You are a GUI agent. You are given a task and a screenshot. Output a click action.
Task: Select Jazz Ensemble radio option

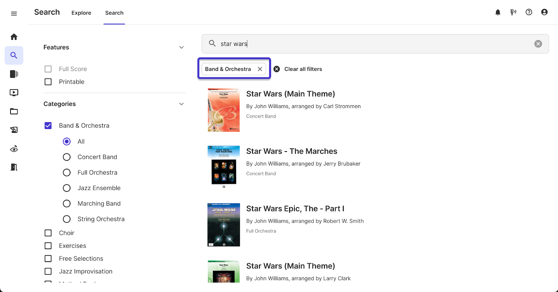coord(67,188)
